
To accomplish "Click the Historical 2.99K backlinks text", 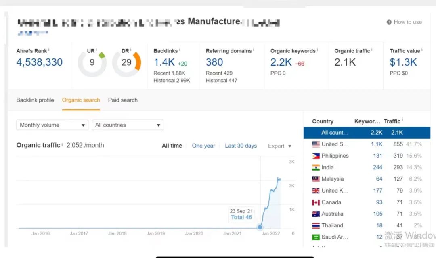I will tap(172, 81).
